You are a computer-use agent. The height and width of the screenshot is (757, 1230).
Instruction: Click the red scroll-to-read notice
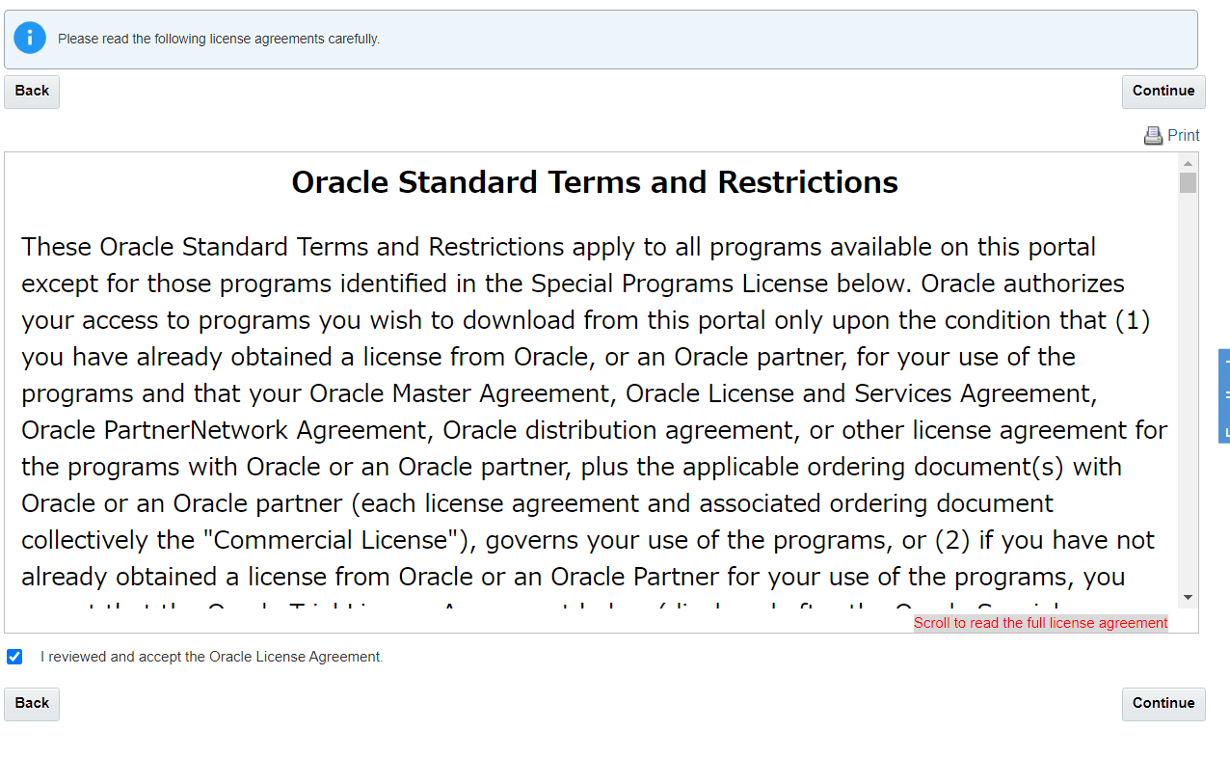point(1041,623)
